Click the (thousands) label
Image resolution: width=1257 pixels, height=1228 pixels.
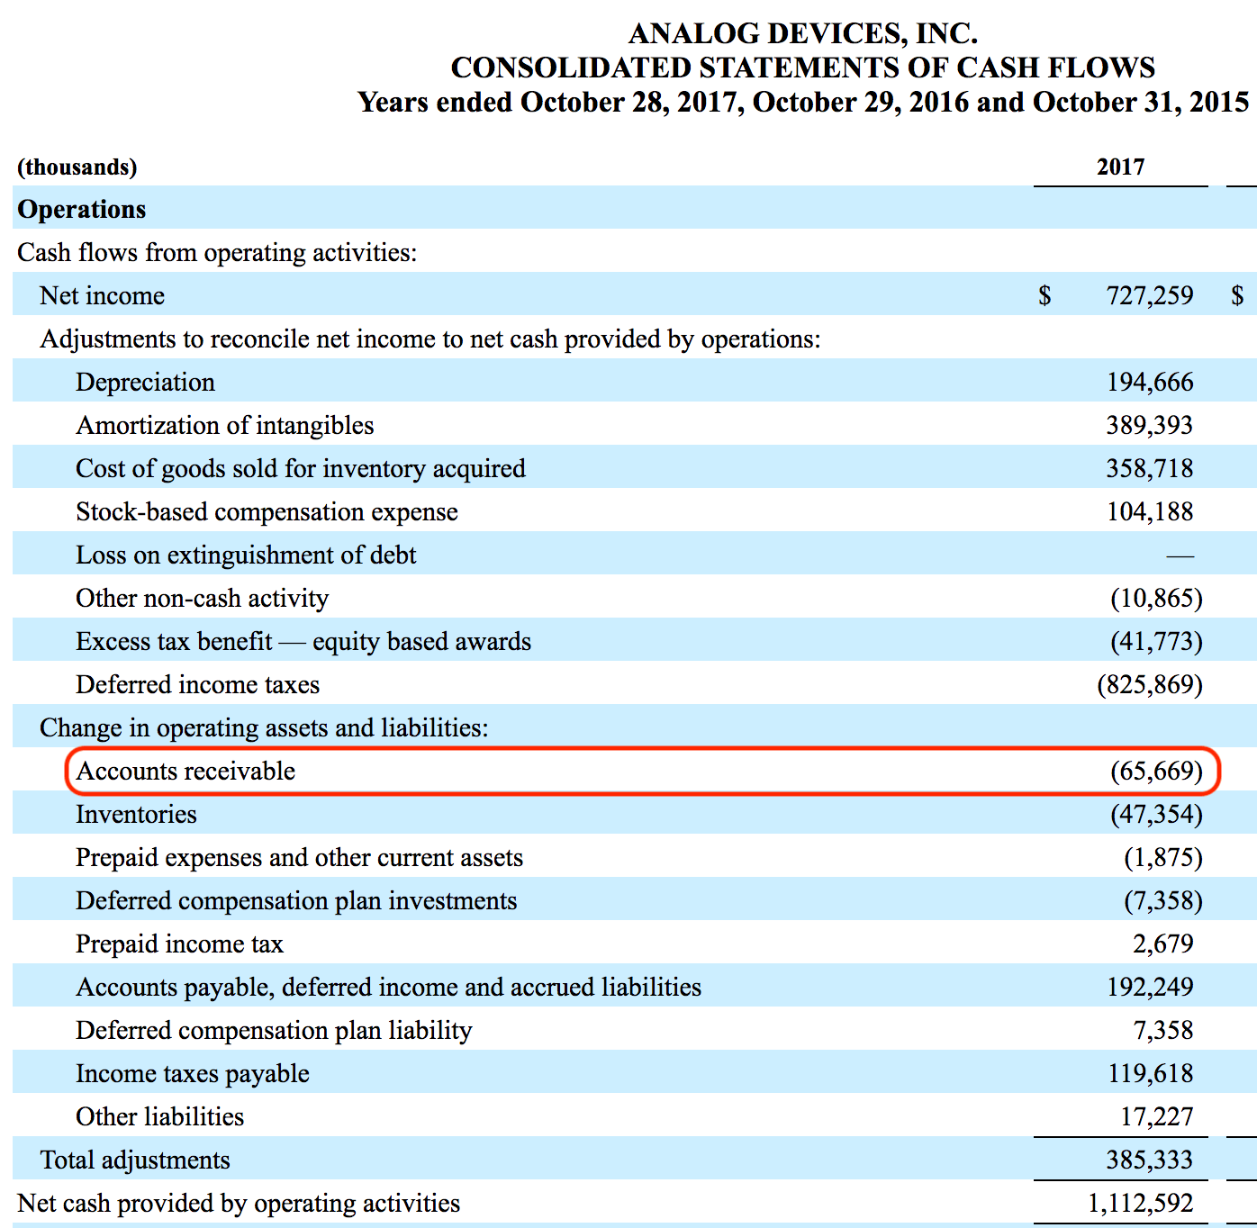tap(76, 167)
